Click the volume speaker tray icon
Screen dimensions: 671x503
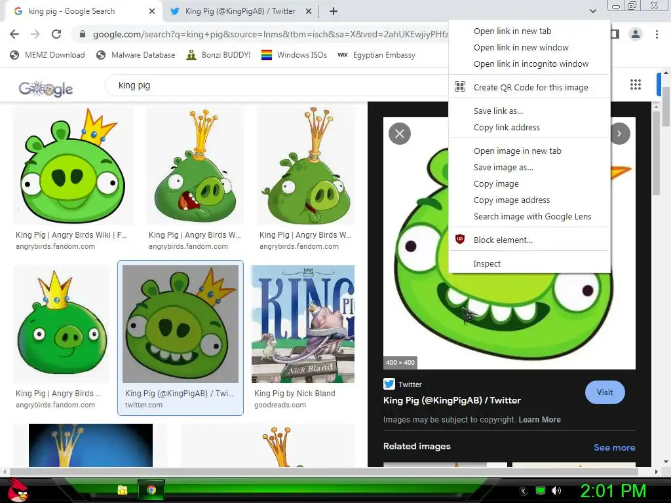point(556,491)
